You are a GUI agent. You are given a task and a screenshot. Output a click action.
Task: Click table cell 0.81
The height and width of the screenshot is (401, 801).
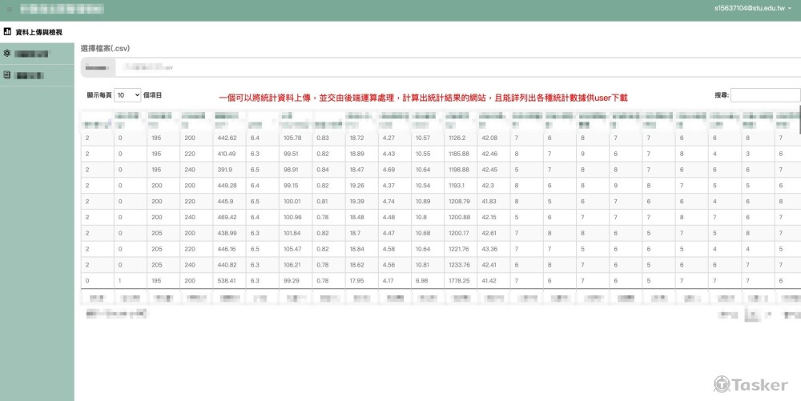tap(329, 201)
